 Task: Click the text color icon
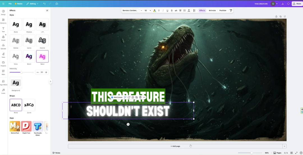click(x=154, y=11)
